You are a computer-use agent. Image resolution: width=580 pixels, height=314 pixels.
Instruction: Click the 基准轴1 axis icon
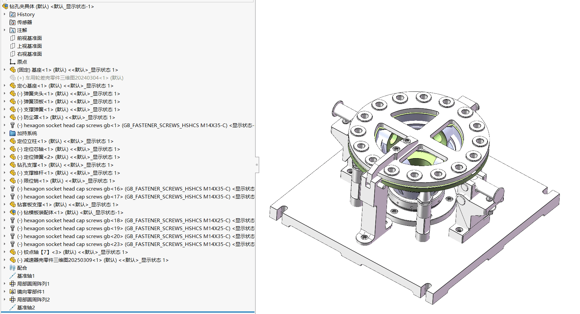click(13, 276)
